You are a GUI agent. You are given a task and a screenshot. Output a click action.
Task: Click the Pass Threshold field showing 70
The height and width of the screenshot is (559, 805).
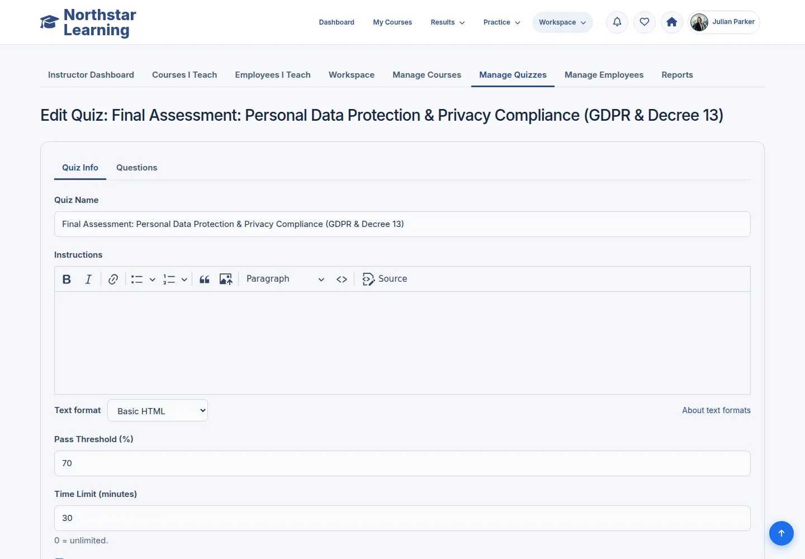point(402,463)
